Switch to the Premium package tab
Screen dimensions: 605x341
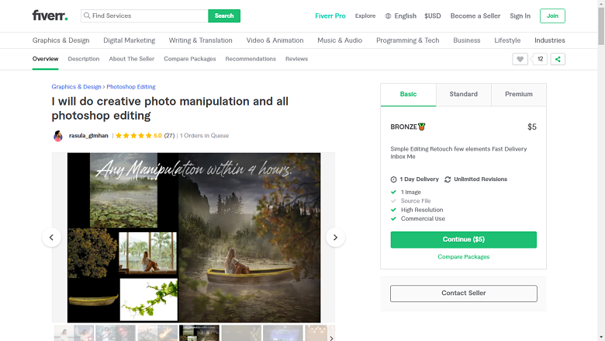519,94
